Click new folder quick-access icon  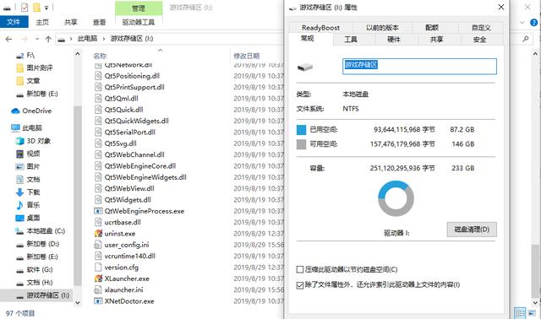point(36,8)
